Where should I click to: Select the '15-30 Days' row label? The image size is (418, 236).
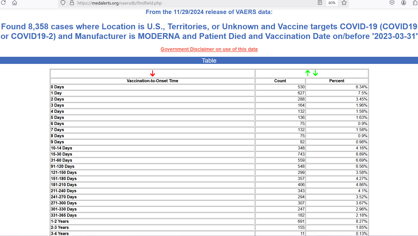pyautogui.click(x=61, y=154)
